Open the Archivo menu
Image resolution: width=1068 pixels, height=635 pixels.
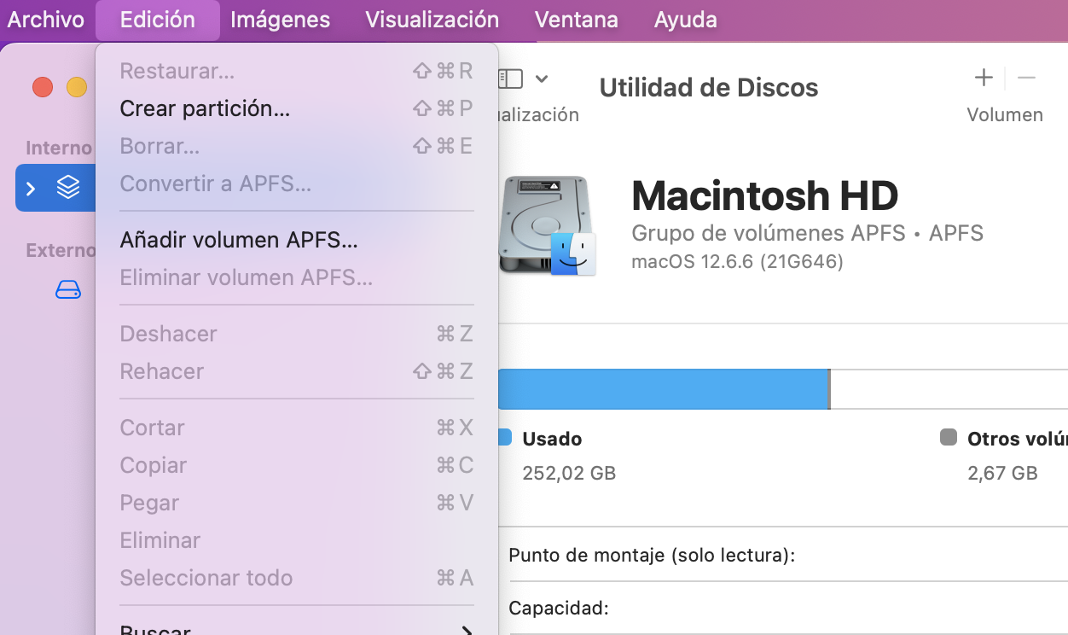point(46,19)
